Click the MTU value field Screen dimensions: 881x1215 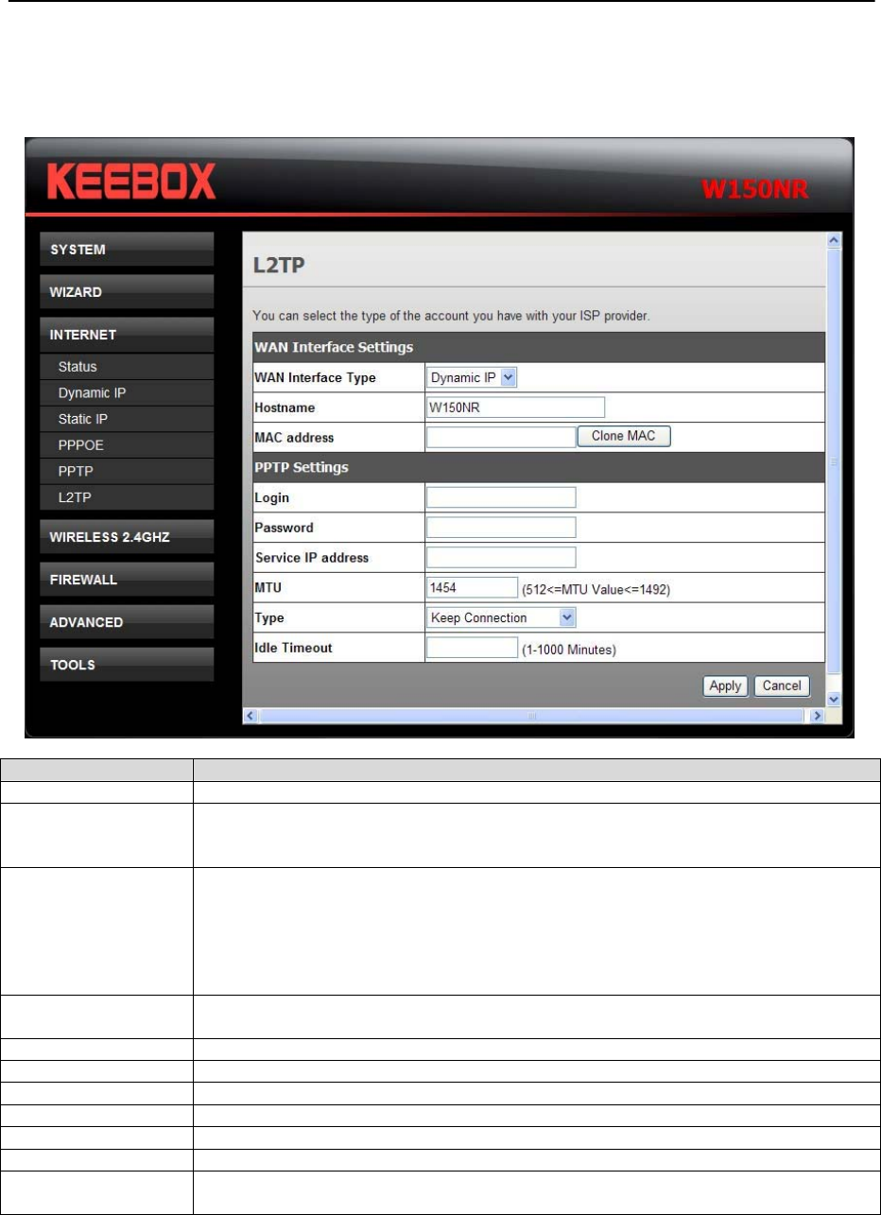(472, 587)
